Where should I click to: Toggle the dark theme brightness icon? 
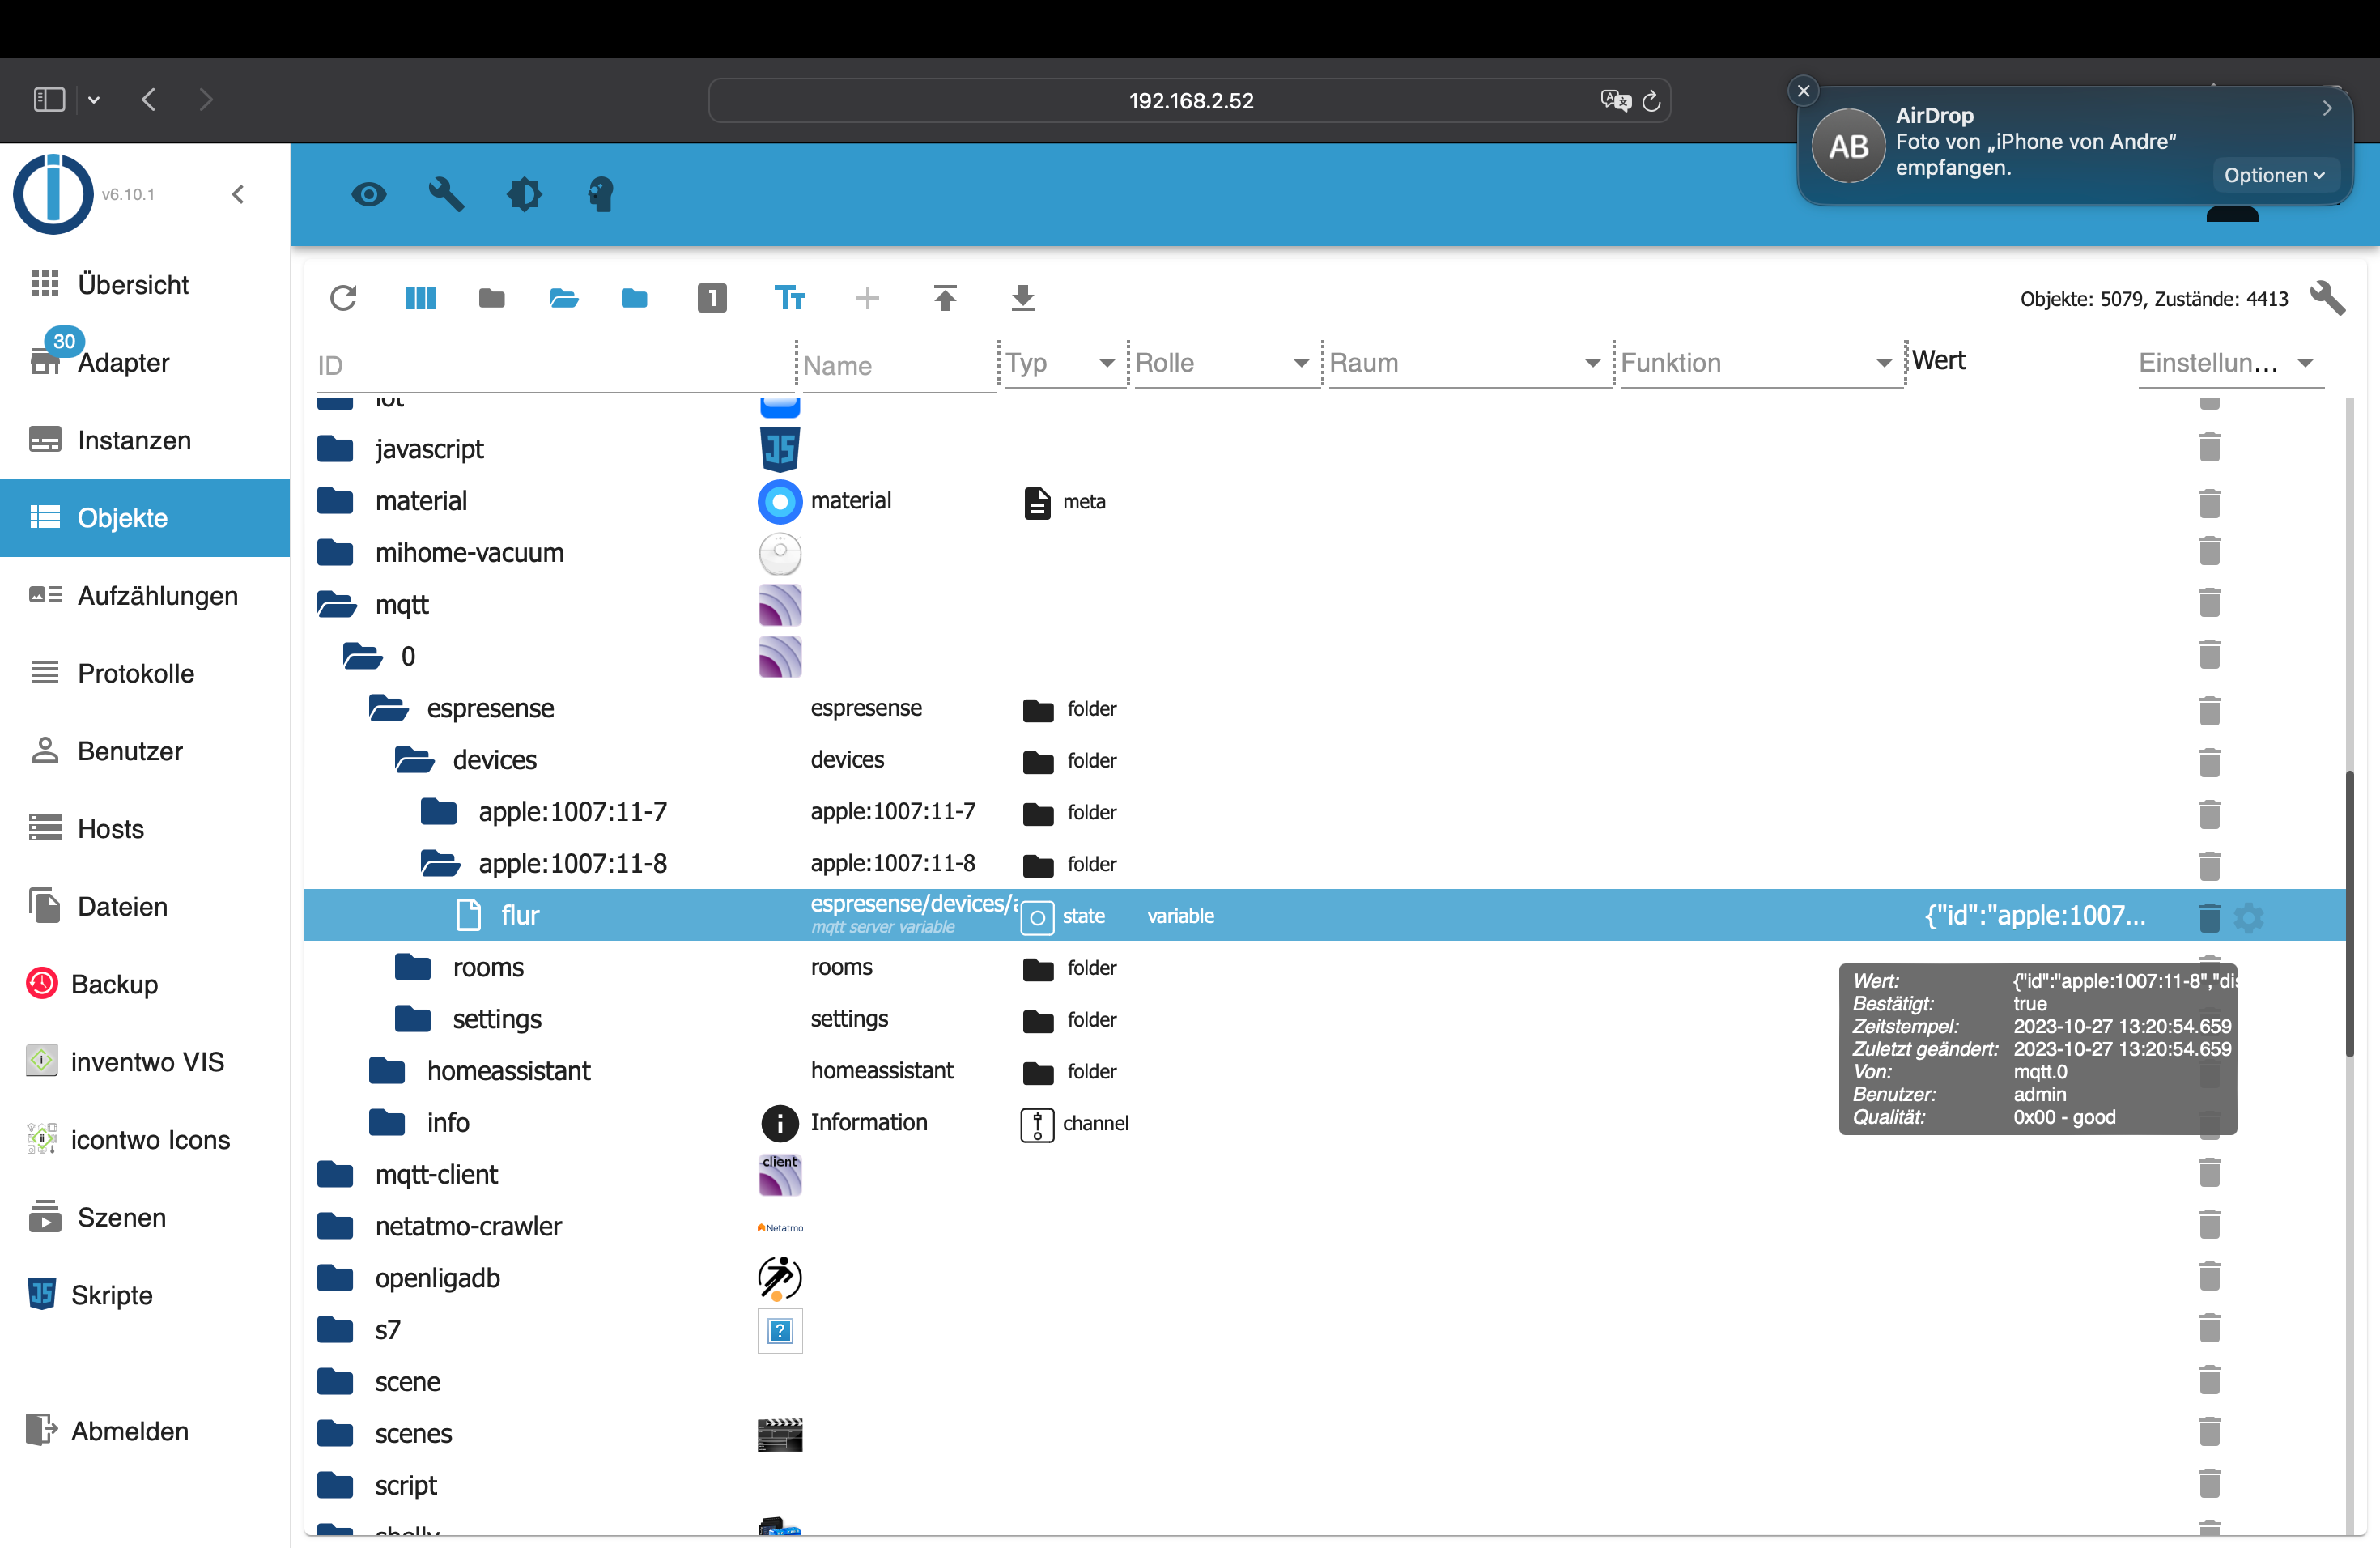click(x=524, y=194)
